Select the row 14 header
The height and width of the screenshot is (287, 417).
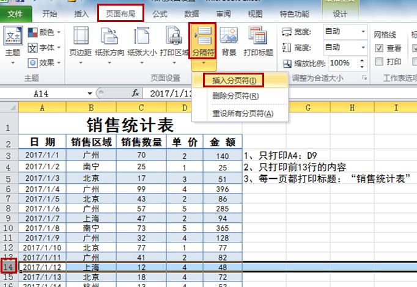[9, 267]
